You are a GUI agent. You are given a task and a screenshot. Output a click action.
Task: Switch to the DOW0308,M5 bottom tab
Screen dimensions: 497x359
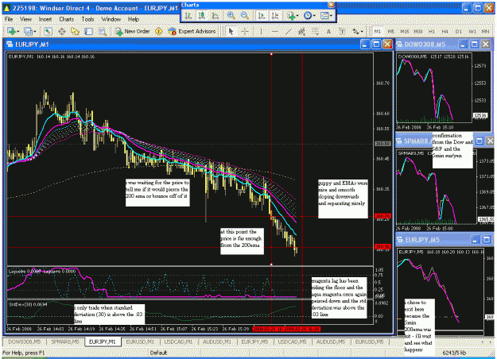(x=25, y=342)
